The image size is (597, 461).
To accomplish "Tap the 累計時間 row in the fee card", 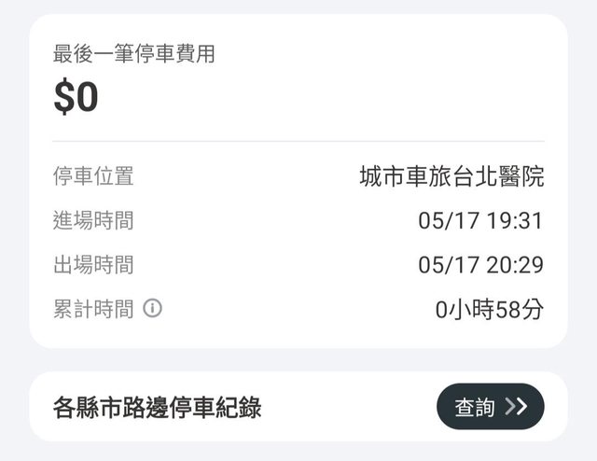I will (298, 309).
